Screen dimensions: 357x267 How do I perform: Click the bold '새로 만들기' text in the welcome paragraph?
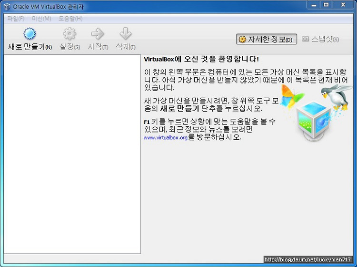coord(179,108)
